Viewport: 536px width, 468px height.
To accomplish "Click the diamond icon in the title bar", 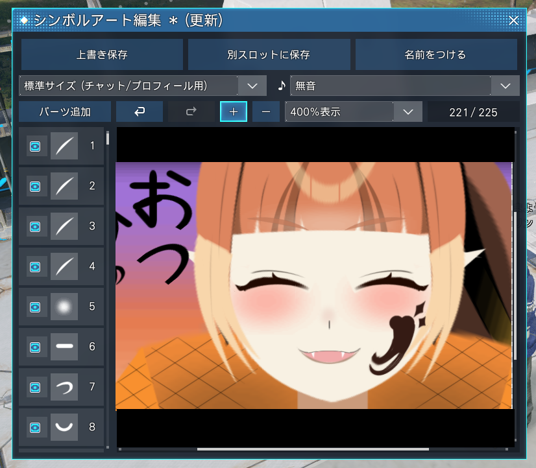I will tap(23, 21).
